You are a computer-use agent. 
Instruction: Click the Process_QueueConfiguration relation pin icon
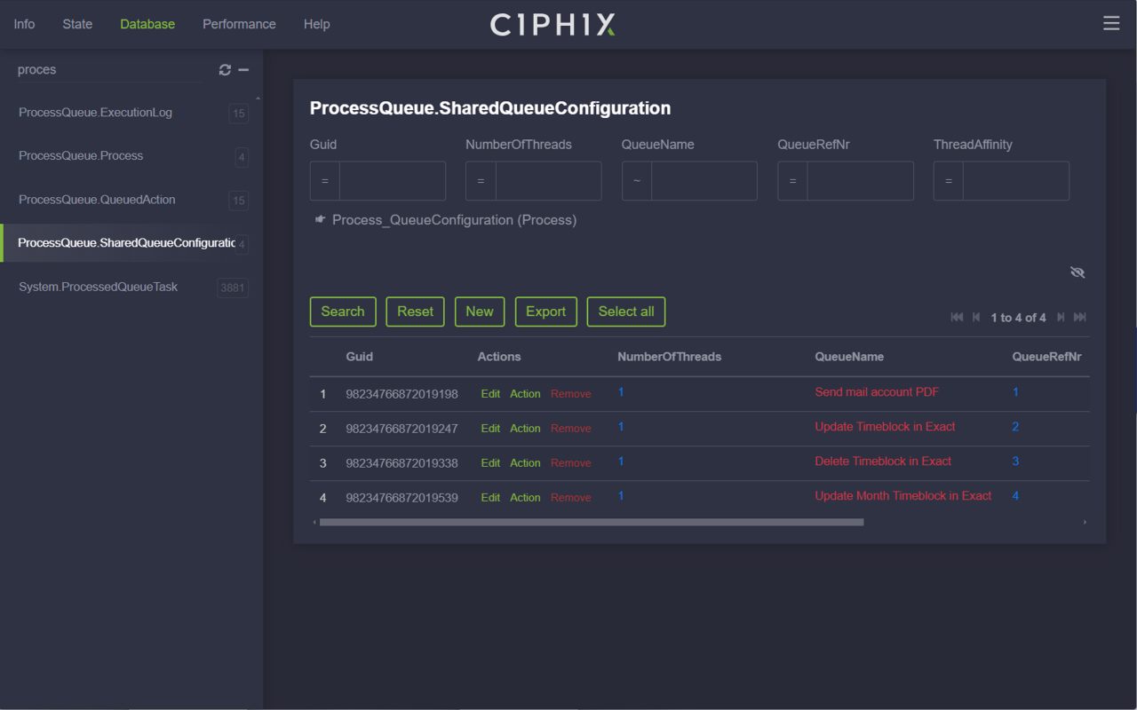(x=319, y=218)
